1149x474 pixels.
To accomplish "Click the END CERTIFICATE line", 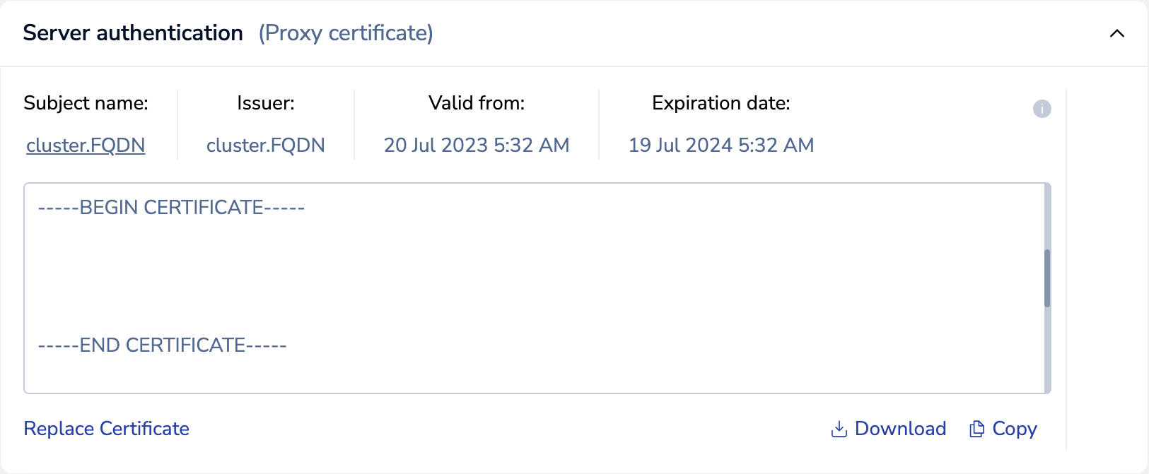I will coord(162,345).
